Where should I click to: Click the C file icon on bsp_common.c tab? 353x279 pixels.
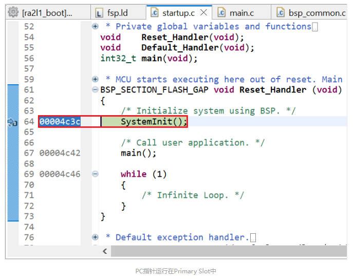(281, 12)
